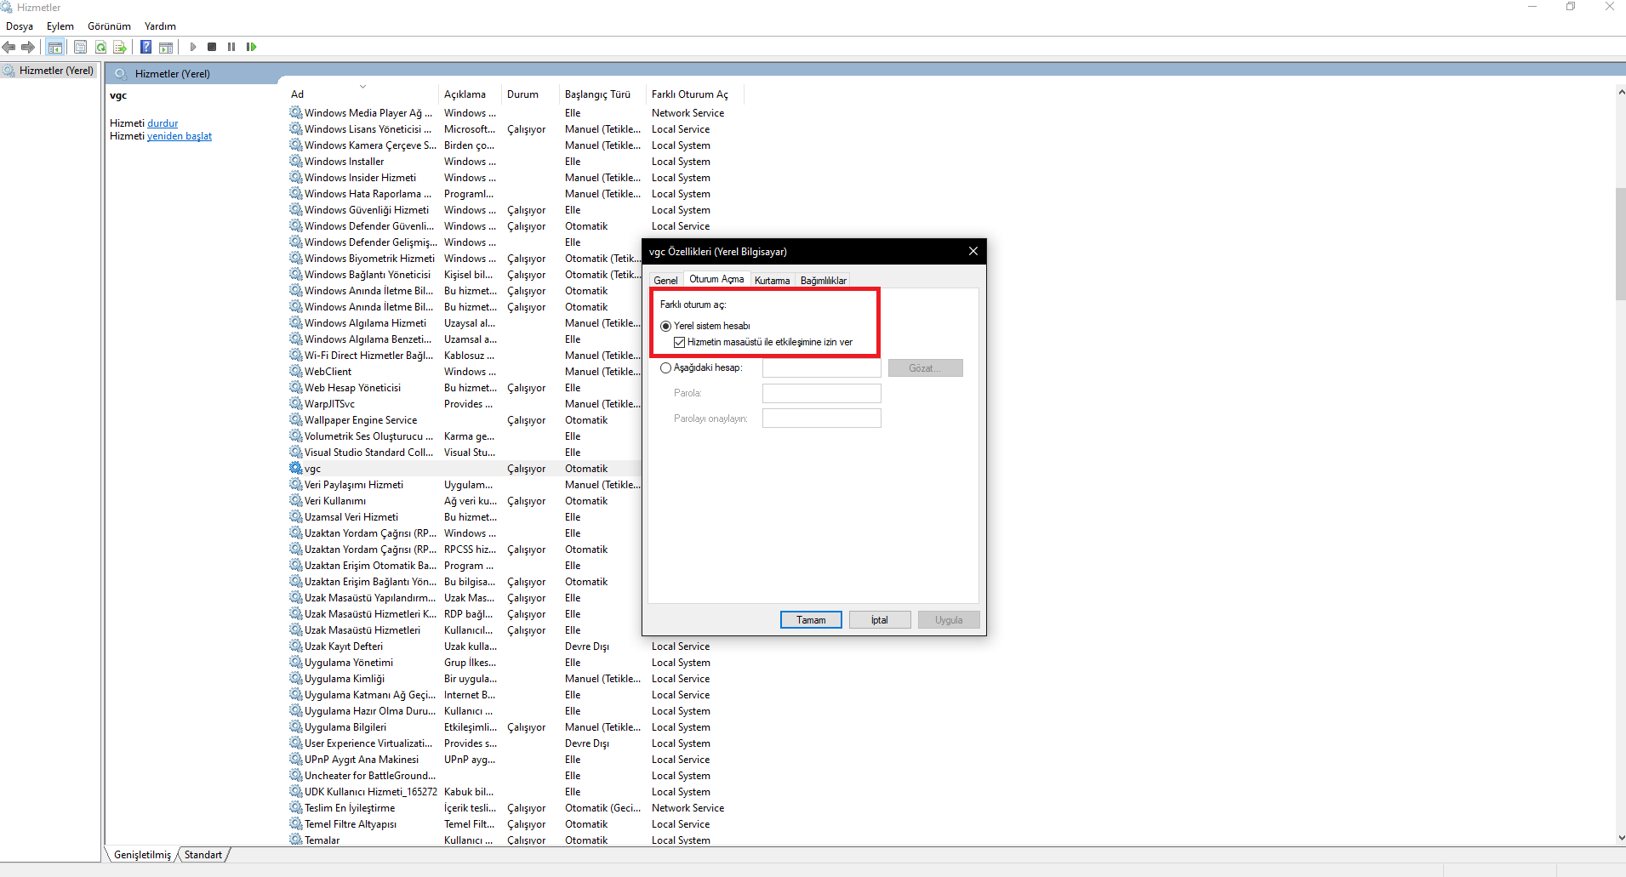Click the durdur link to stop vgc
The image size is (1626, 877).
(163, 123)
